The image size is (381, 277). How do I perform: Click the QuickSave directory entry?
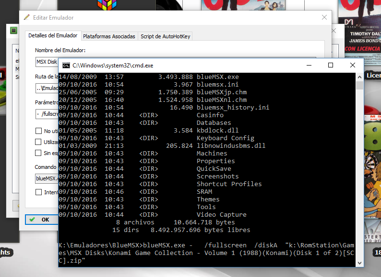click(x=214, y=169)
